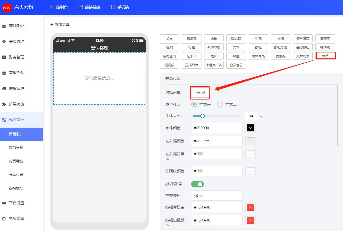Viewport: 343px width, 232px height.
Task: Open the 输入框颜色 color swatch
Action: (251, 141)
